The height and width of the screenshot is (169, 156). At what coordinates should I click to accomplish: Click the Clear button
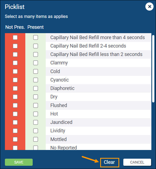coord(109,162)
